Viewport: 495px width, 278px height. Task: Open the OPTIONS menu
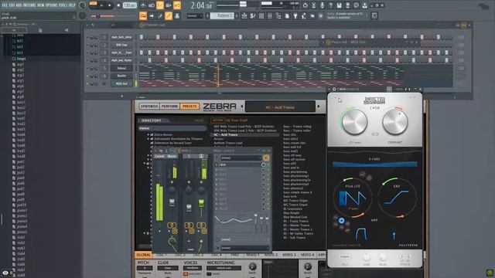pos(52,5)
